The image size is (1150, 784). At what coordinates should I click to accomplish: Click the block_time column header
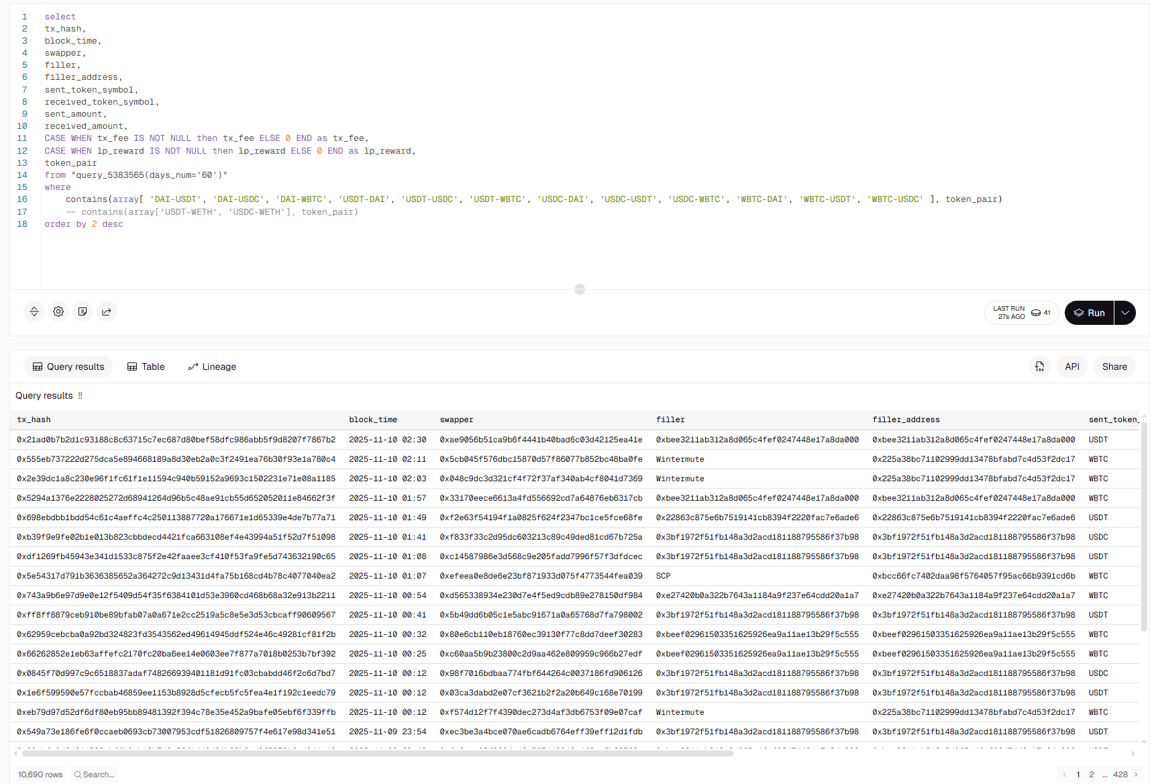373,420
